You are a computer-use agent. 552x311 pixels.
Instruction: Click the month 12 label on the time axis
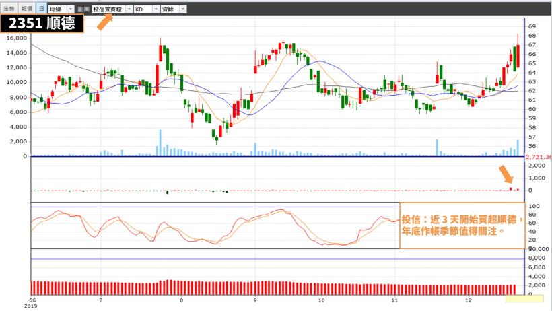(469, 300)
